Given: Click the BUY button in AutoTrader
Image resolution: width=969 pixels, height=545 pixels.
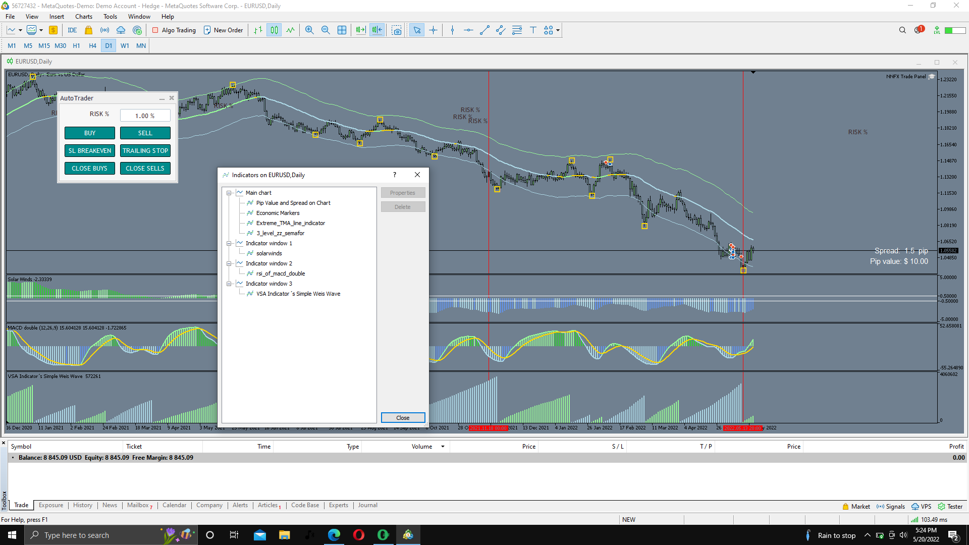Looking at the screenshot, I should [x=90, y=133].
